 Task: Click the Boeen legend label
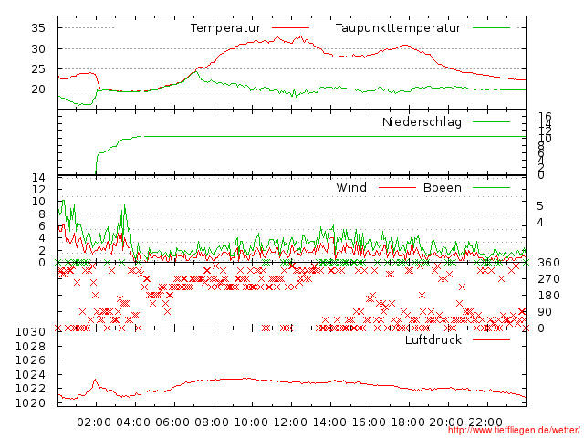(442, 187)
